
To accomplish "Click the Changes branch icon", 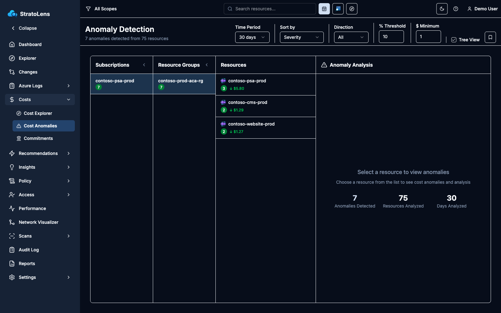I will [x=12, y=72].
